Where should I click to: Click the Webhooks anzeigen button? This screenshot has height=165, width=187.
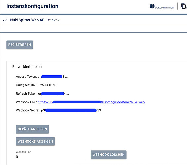click(x=35, y=142)
